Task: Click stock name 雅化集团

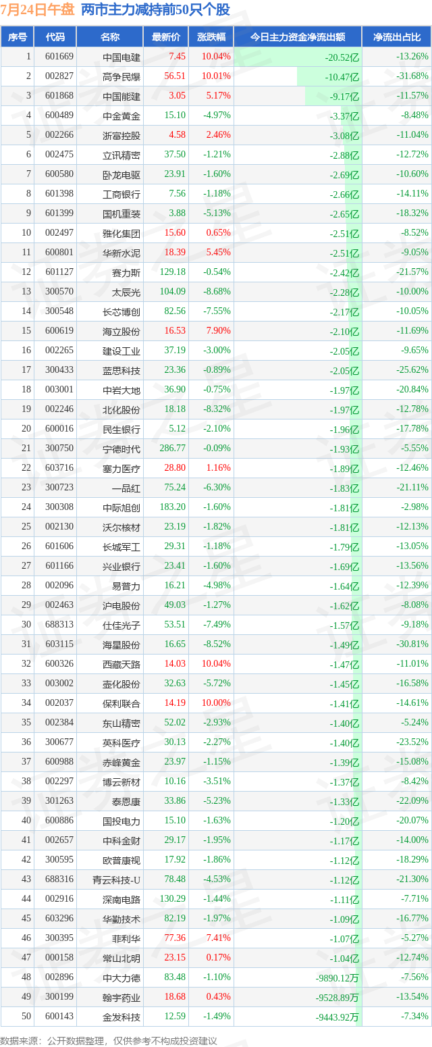Action: coord(122,233)
